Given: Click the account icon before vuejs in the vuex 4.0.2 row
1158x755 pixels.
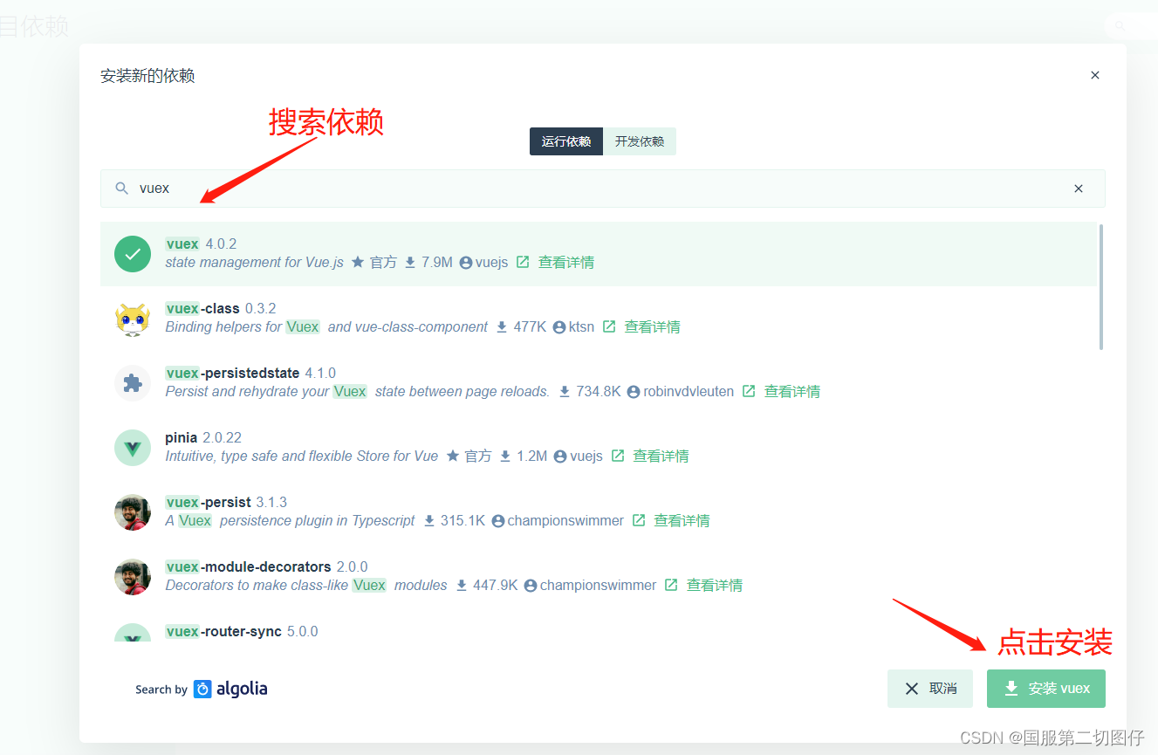Looking at the screenshot, I should pos(466,262).
